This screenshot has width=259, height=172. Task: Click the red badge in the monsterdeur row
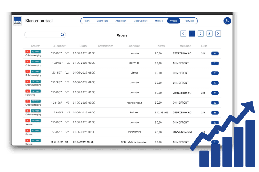(28, 101)
